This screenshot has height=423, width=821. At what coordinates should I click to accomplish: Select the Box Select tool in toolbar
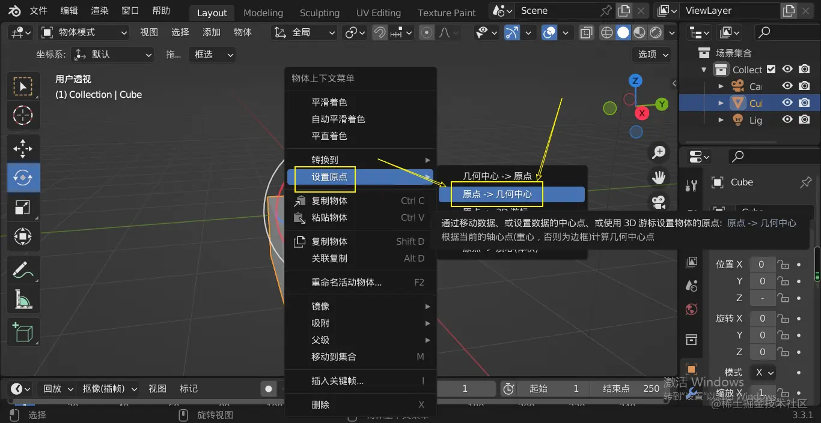click(x=23, y=86)
